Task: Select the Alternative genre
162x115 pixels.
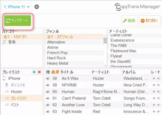Action: [74, 42]
